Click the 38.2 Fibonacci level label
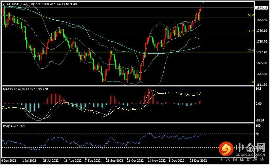 [251, 31]
